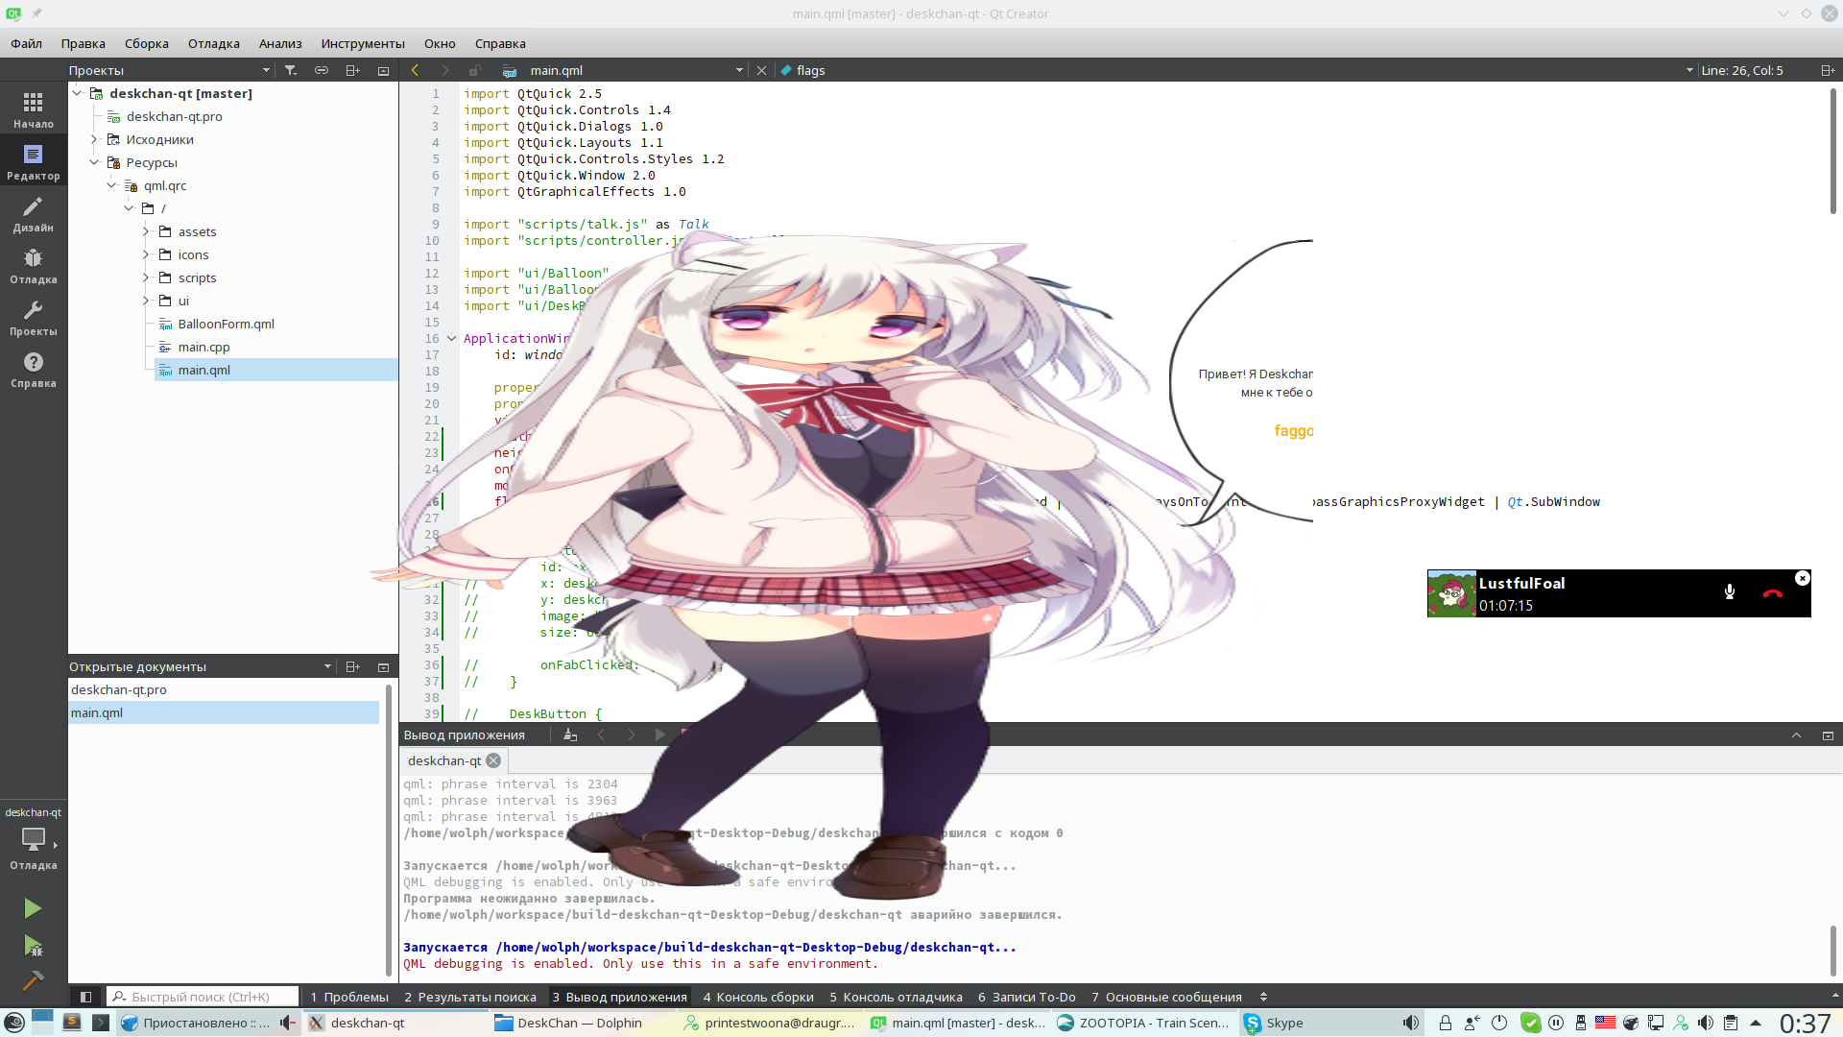The image size is (1843, 1037).
Task: Collapse the qml.qrc resource node
Action: [x=111, y=185]
